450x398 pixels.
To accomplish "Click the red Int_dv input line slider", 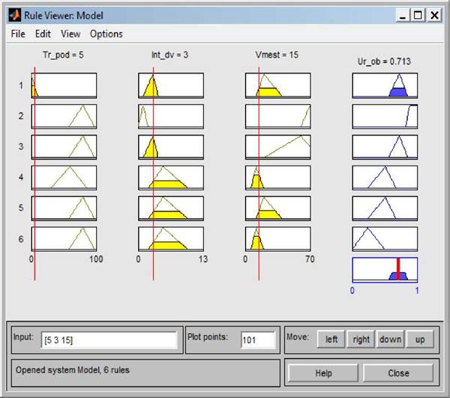I will [153, 173].
